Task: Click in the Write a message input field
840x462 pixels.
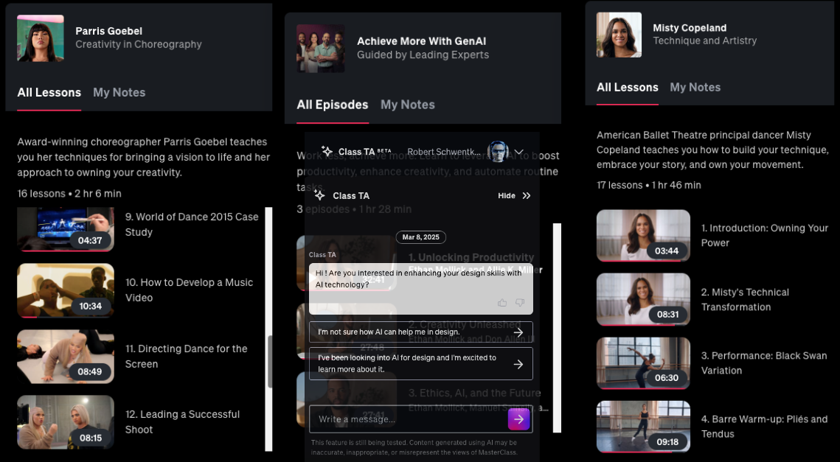Action: click(x=409, y=419)
